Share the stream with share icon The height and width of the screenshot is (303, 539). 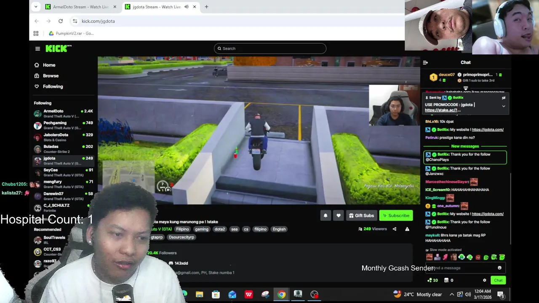(x=395, y=229)
